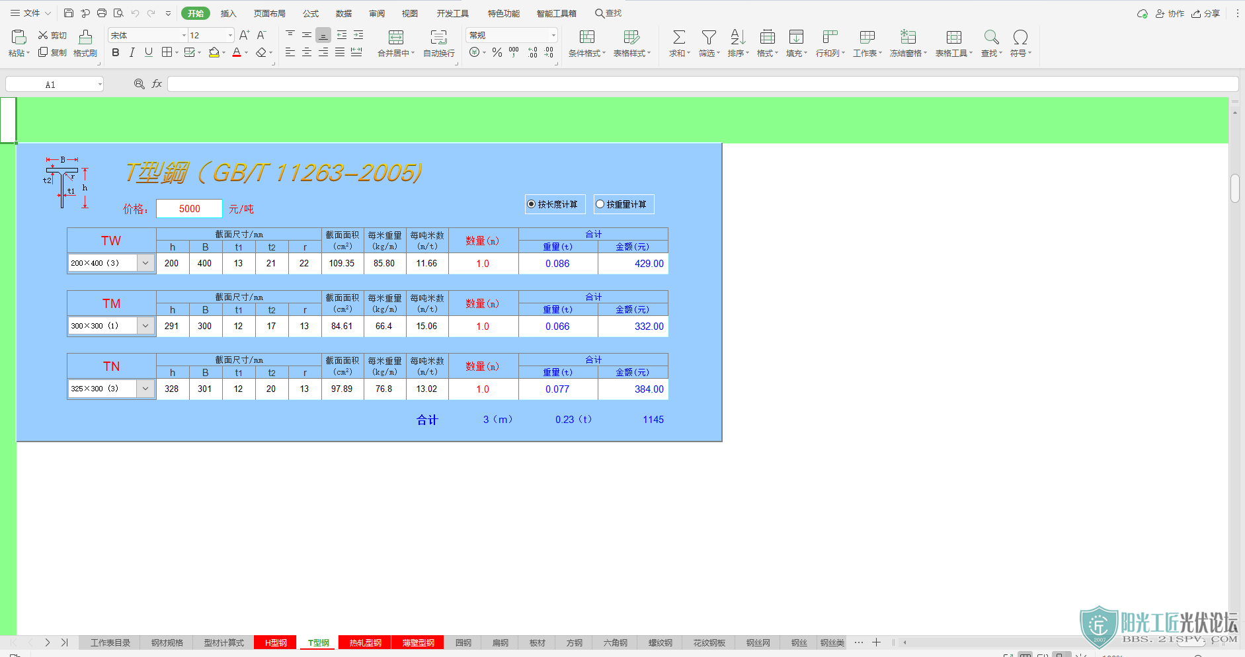Click the Symbol (符号) icon
This screenshot has width=1245, height=657.
coord(1020,37)
